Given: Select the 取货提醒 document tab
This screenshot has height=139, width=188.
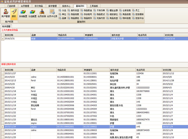Looking at the screenshot, I should pyautogui.click(x=8, y=27).
